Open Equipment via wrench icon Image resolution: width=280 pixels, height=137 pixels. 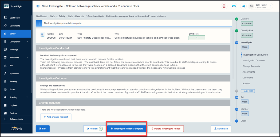pyautogui.click(x=5, y=73)
